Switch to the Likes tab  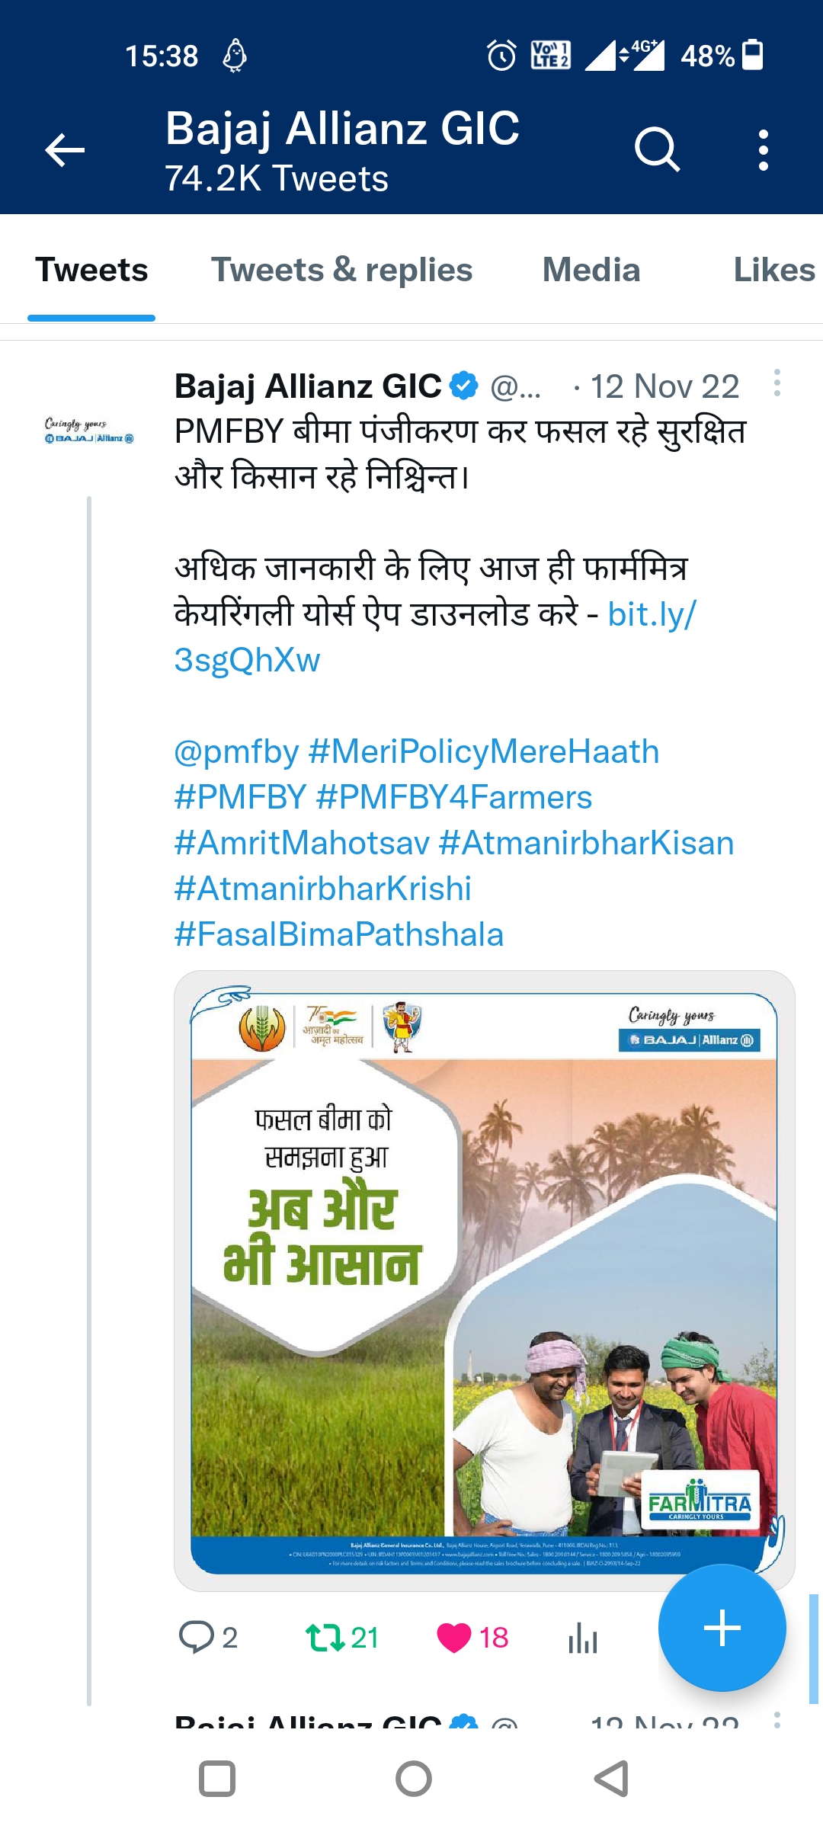pos(773,271)
